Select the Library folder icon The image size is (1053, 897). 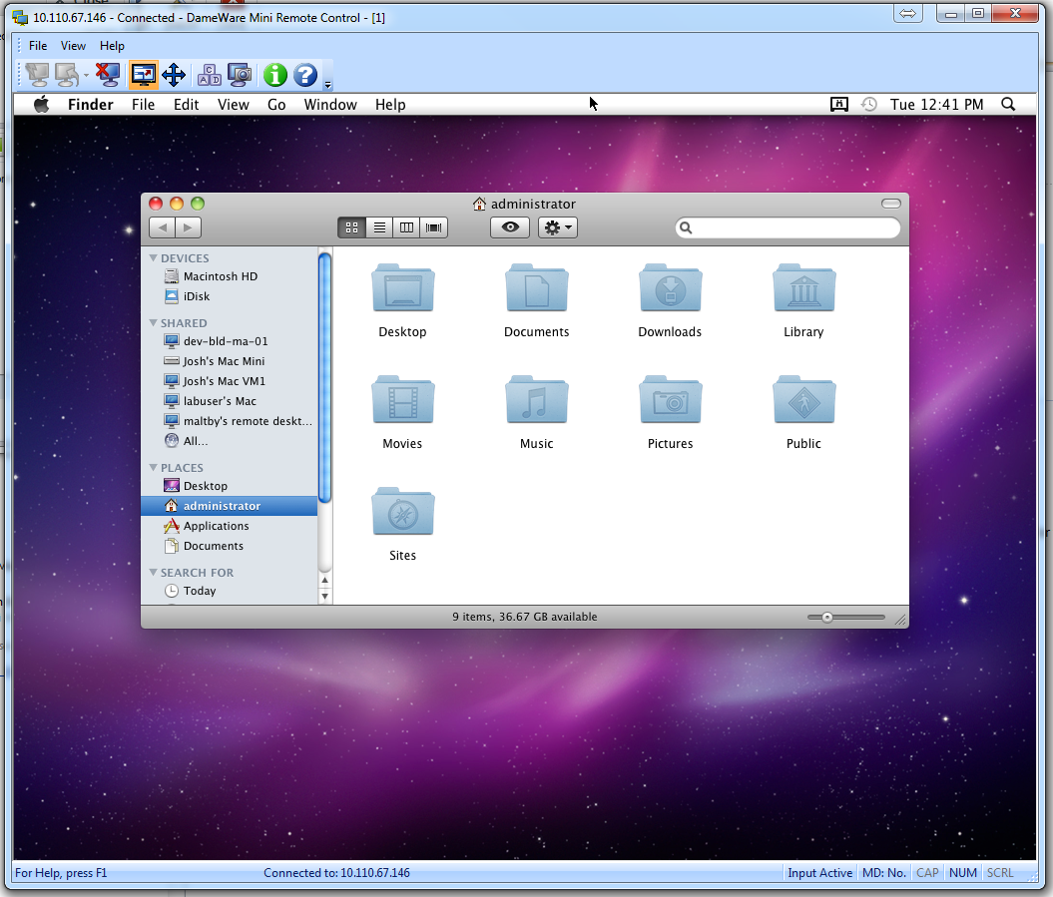pyautogui.click(x=803, y=288)
